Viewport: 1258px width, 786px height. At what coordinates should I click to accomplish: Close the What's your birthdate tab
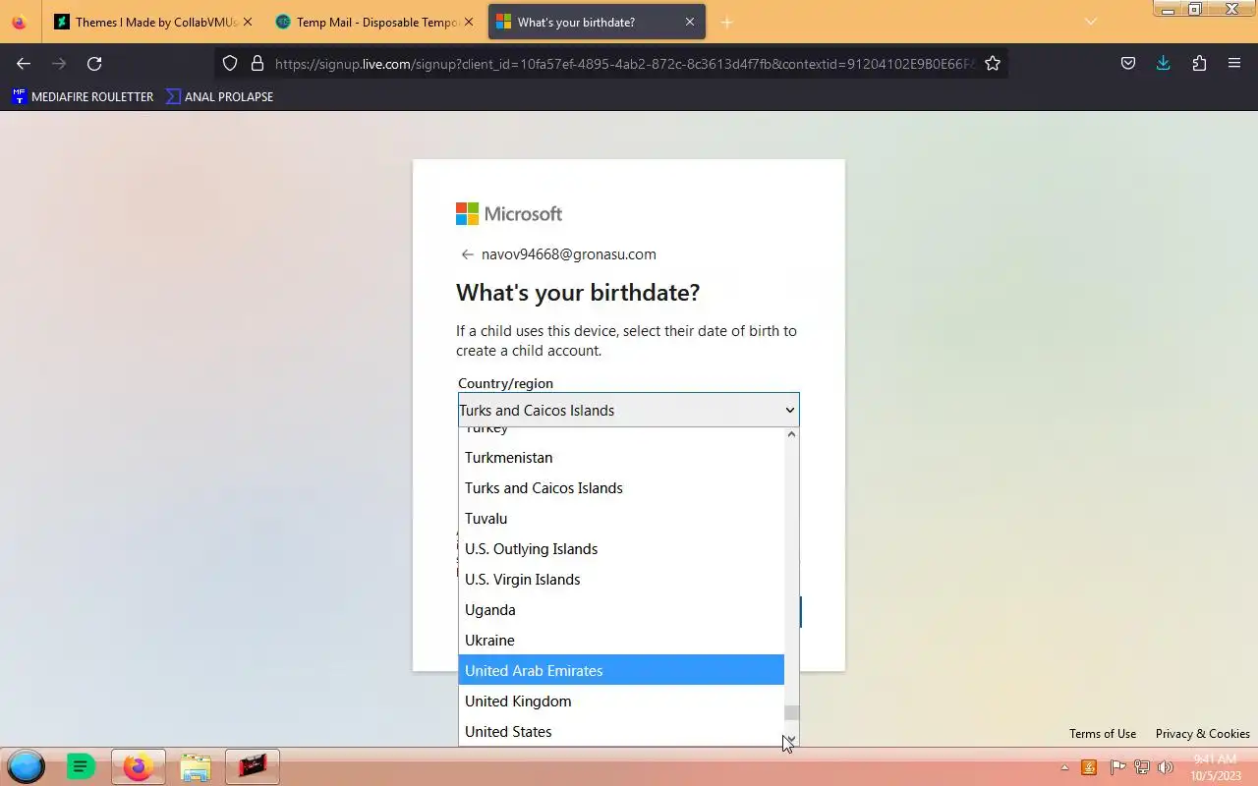[690, 22]
